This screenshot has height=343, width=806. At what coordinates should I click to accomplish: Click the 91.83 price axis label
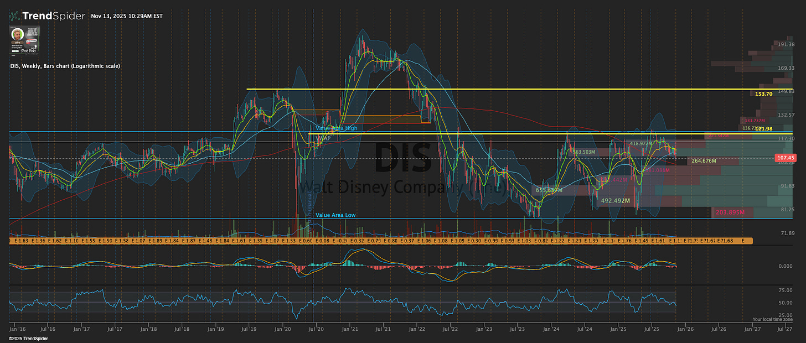coord(787,186)
